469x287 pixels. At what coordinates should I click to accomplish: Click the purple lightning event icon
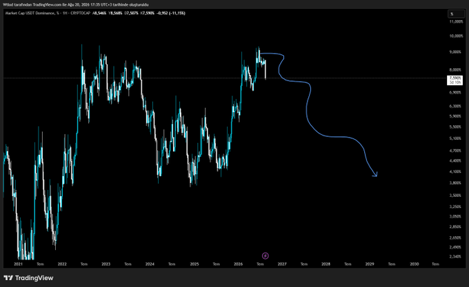coord(265,255)
